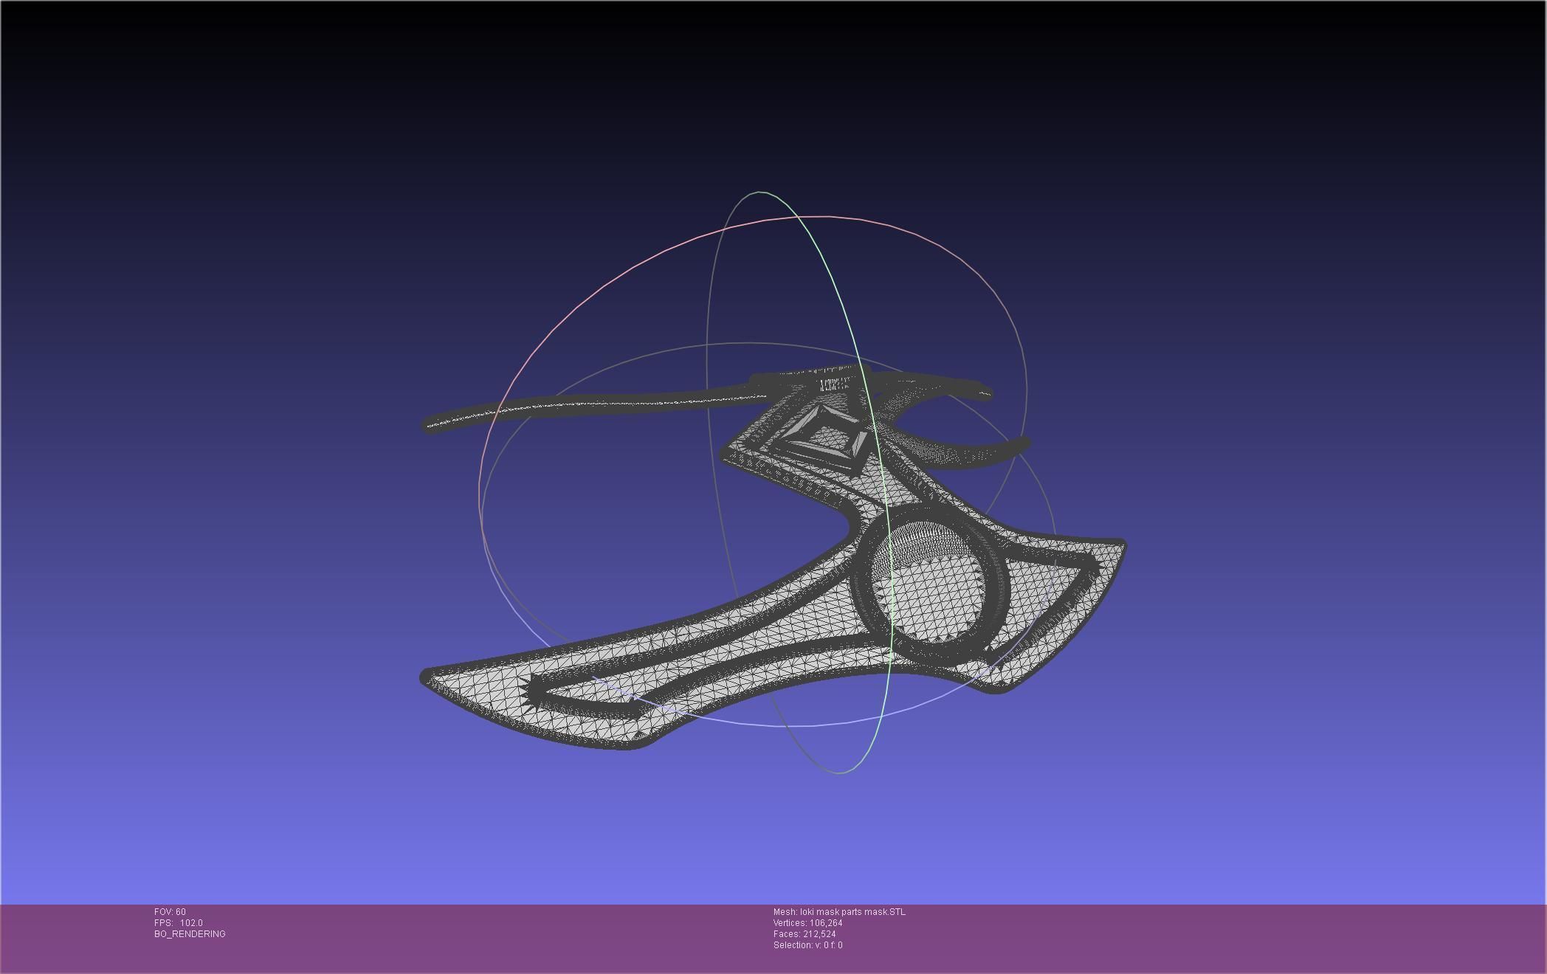Click the BO_RENDERING label
The height and width of the screenshot is (974, 1547).
[190, 934]
